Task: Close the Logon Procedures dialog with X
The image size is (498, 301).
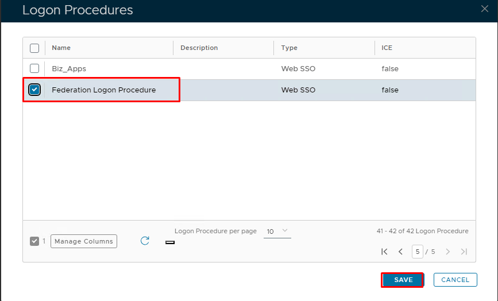Action: [484, 8]
